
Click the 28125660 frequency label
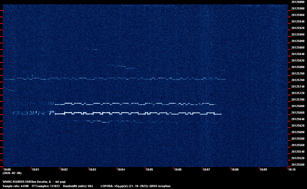click(298, 113)
